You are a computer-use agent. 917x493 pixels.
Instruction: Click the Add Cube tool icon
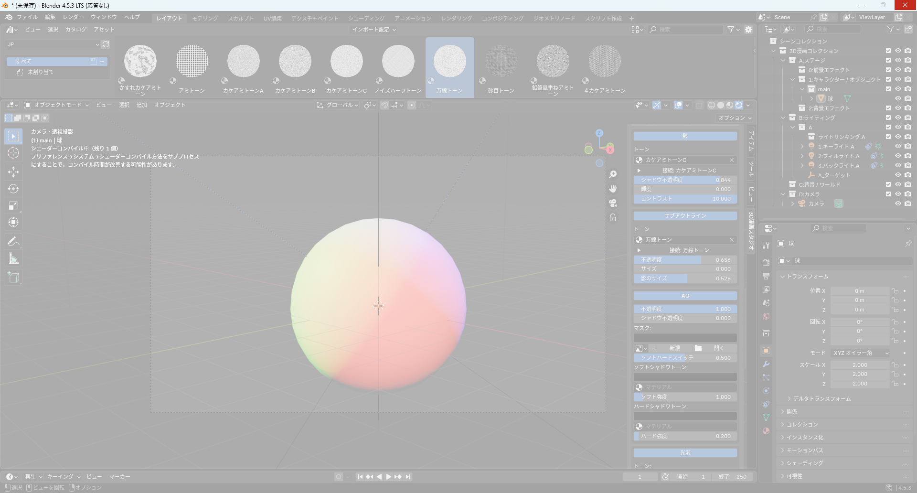click(x=13, y=277)
